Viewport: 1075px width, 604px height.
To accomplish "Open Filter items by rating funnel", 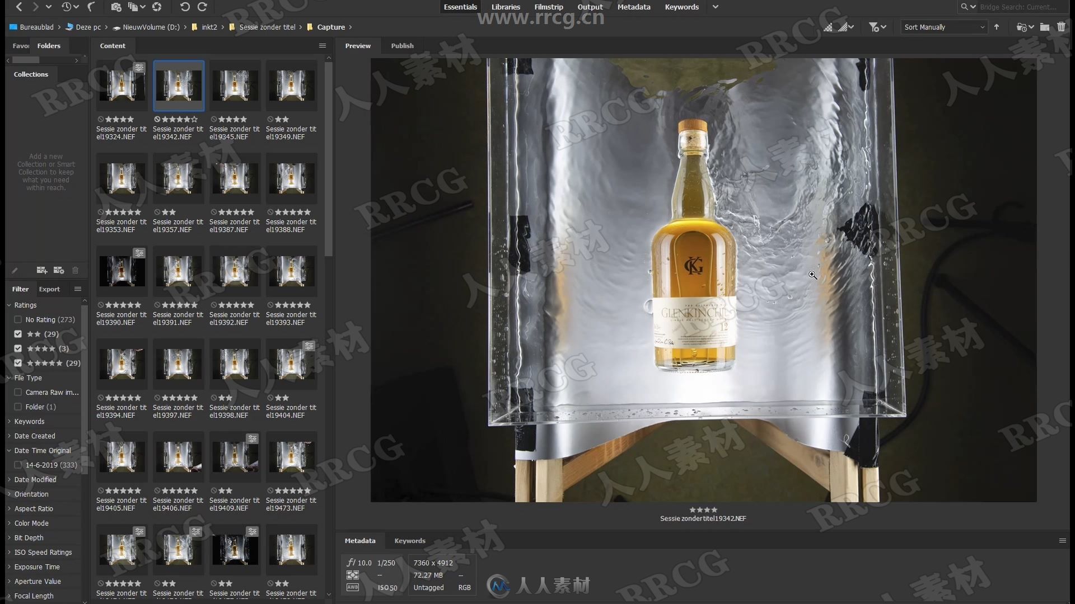I will click(x=877, y=27).
